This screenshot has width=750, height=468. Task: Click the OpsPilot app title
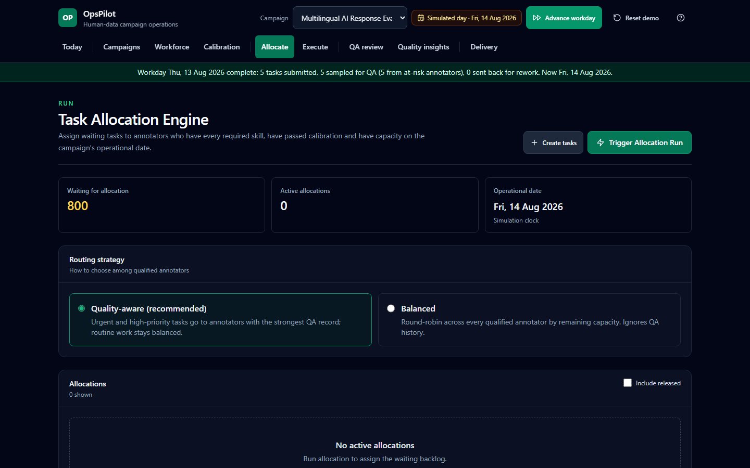pyautogui.click(x=99, y=14)
